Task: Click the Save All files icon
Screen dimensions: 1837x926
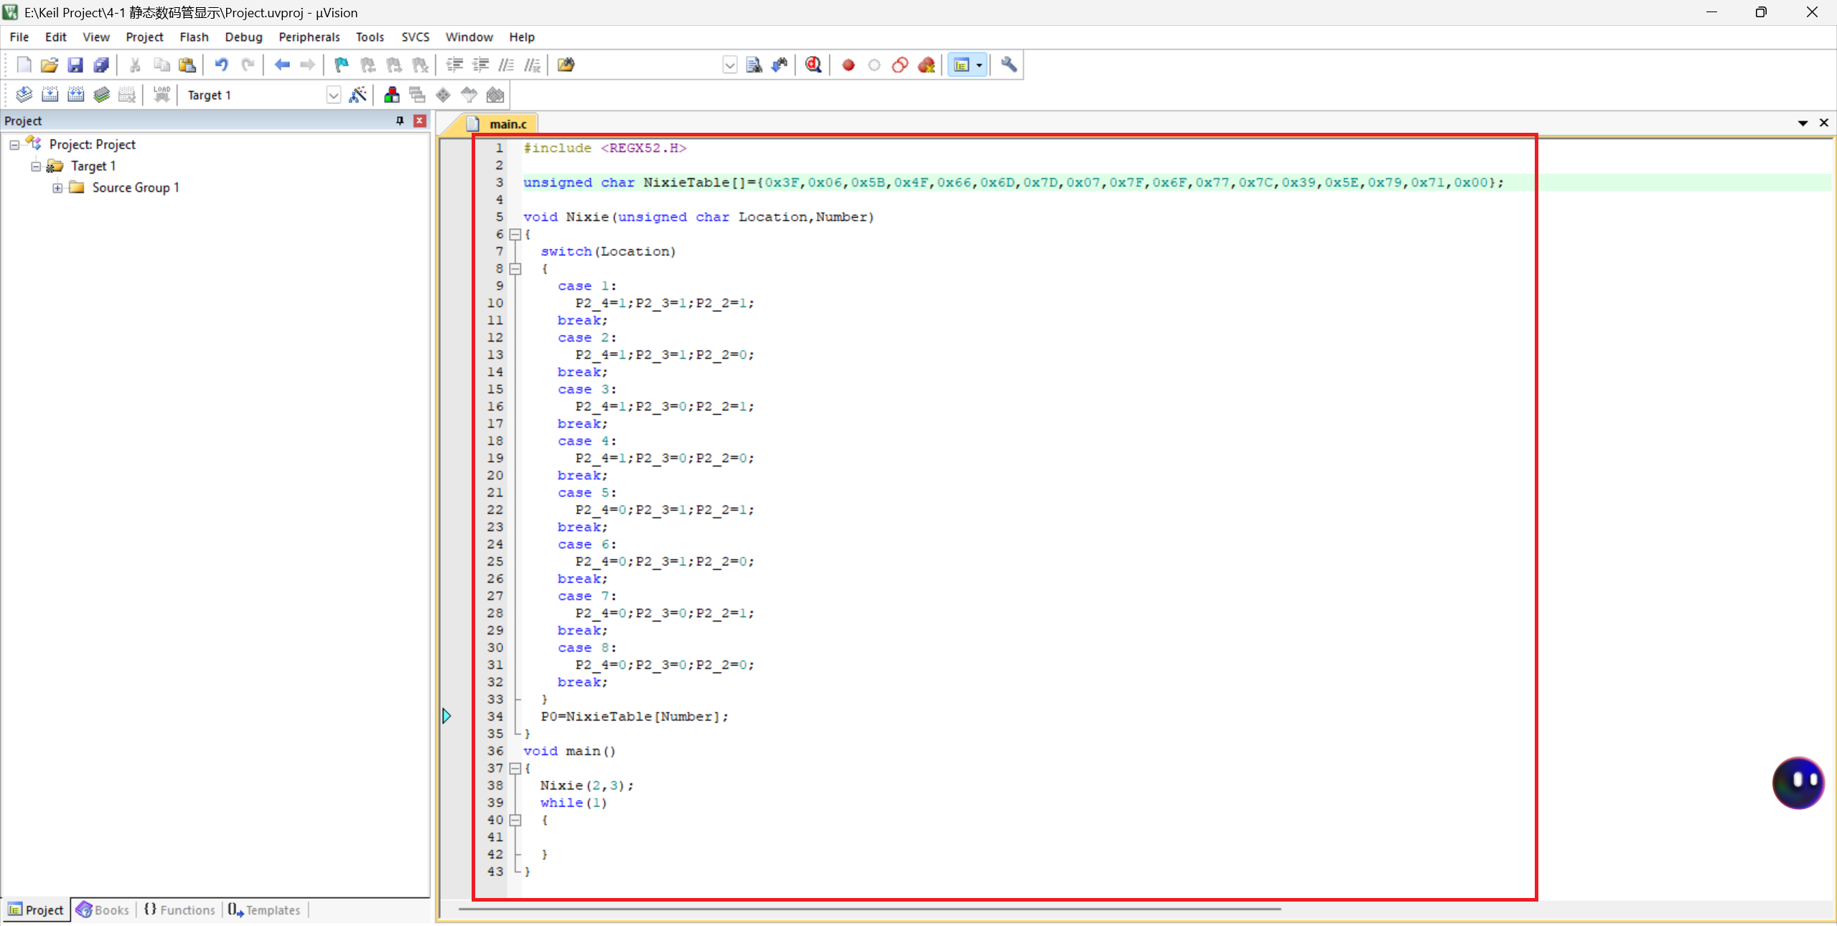Action: point(101,65)
